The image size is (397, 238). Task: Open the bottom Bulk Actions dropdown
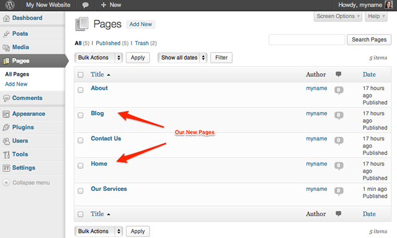(x=99, y=231)
